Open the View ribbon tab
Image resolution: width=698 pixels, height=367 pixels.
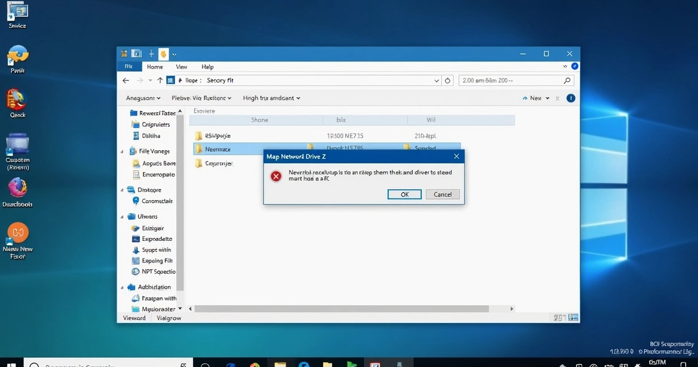coord(181,67)
